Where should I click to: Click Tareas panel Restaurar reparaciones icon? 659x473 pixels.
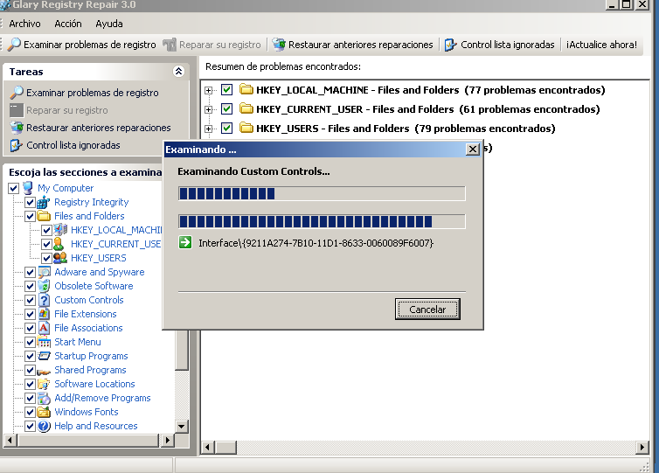[x=17, y=128]
